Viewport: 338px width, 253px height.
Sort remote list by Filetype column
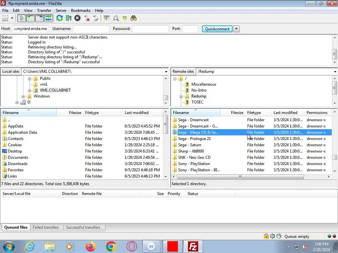258,113
